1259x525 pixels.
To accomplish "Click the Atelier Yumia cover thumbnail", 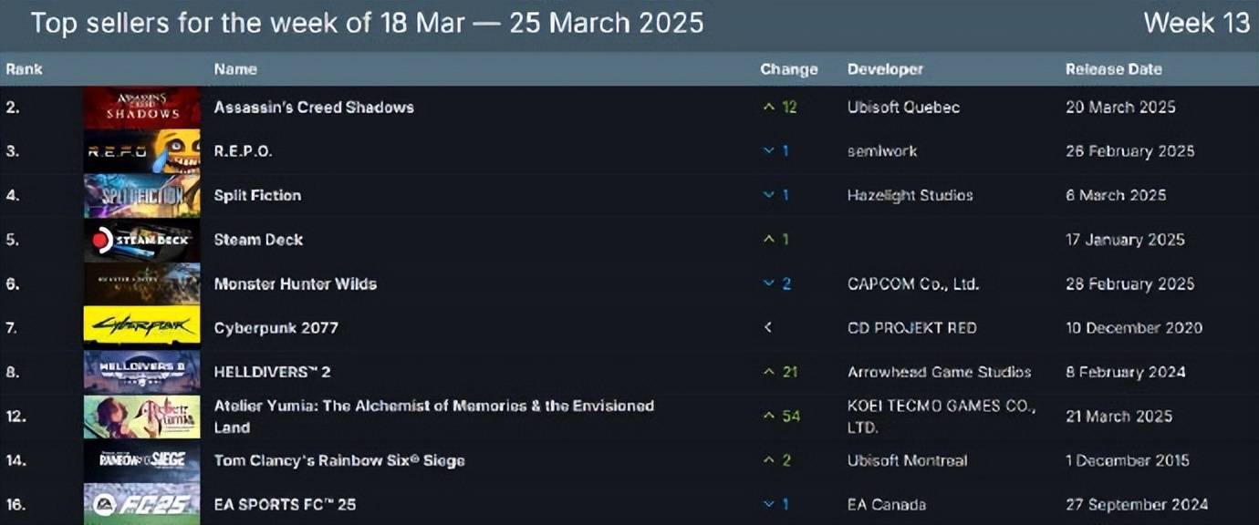I will pyautogui.click(x=141, y=417).
